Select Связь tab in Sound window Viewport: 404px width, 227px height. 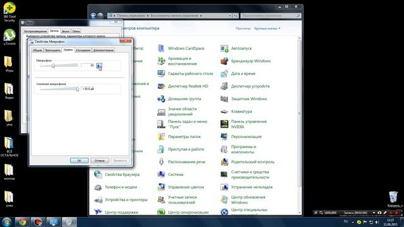[x=76, y=31]
